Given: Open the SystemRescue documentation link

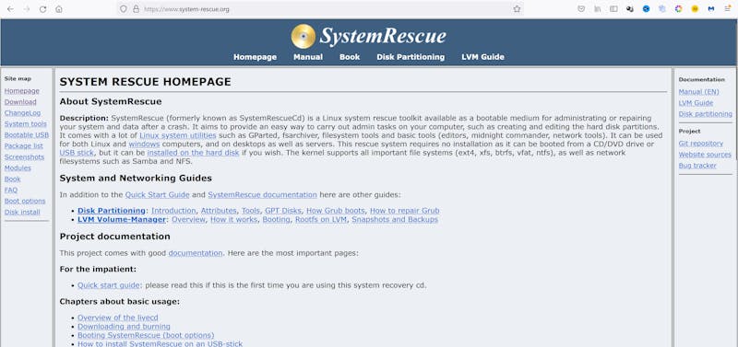Looking at the screenshot, I should pos(262,194).
